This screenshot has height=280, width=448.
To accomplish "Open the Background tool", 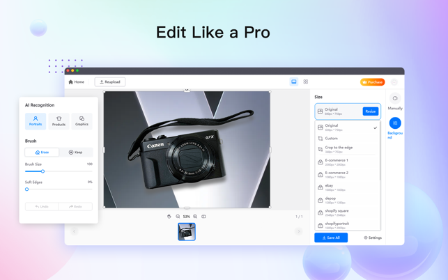I will 395,128.
